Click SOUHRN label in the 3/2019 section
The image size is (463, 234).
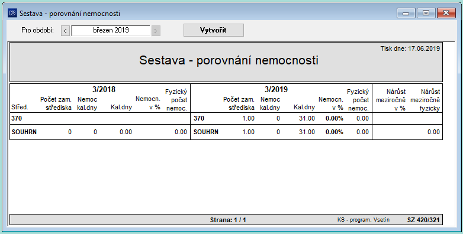coord(206,132)
